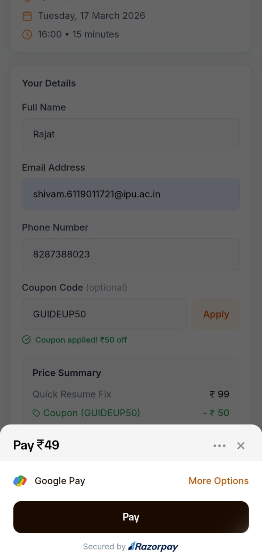Select the Google Pay payment option
This screenshot has height=555, width=262.
pyautogui.click(x=60, y=481)
